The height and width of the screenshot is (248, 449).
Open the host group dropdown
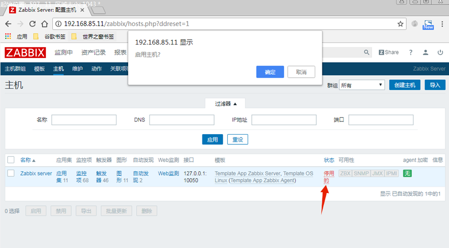[362, 85]
